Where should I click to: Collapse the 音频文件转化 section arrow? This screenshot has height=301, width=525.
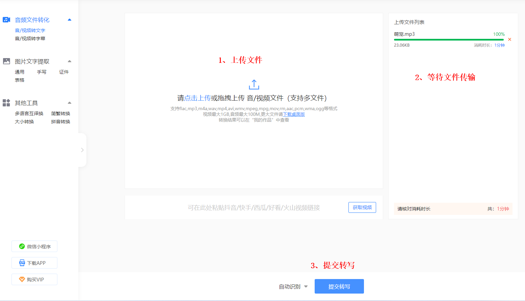coord(70,20)
